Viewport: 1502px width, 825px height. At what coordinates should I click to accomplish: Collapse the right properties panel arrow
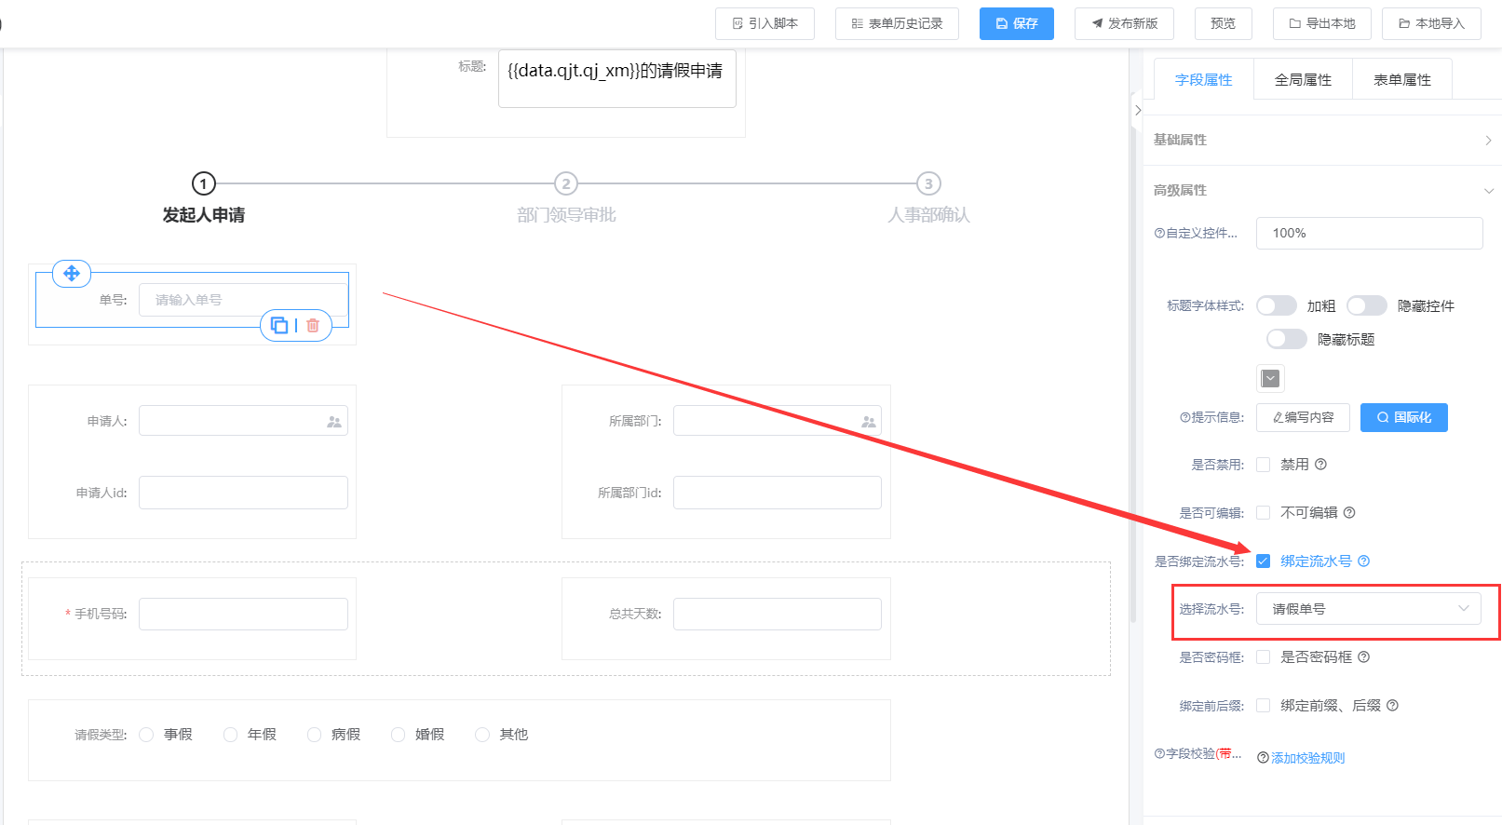tap(1137, 110)
